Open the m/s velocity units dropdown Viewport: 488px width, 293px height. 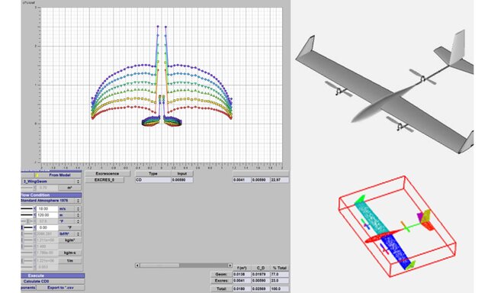pyautogui.click(x=69, y=208)
